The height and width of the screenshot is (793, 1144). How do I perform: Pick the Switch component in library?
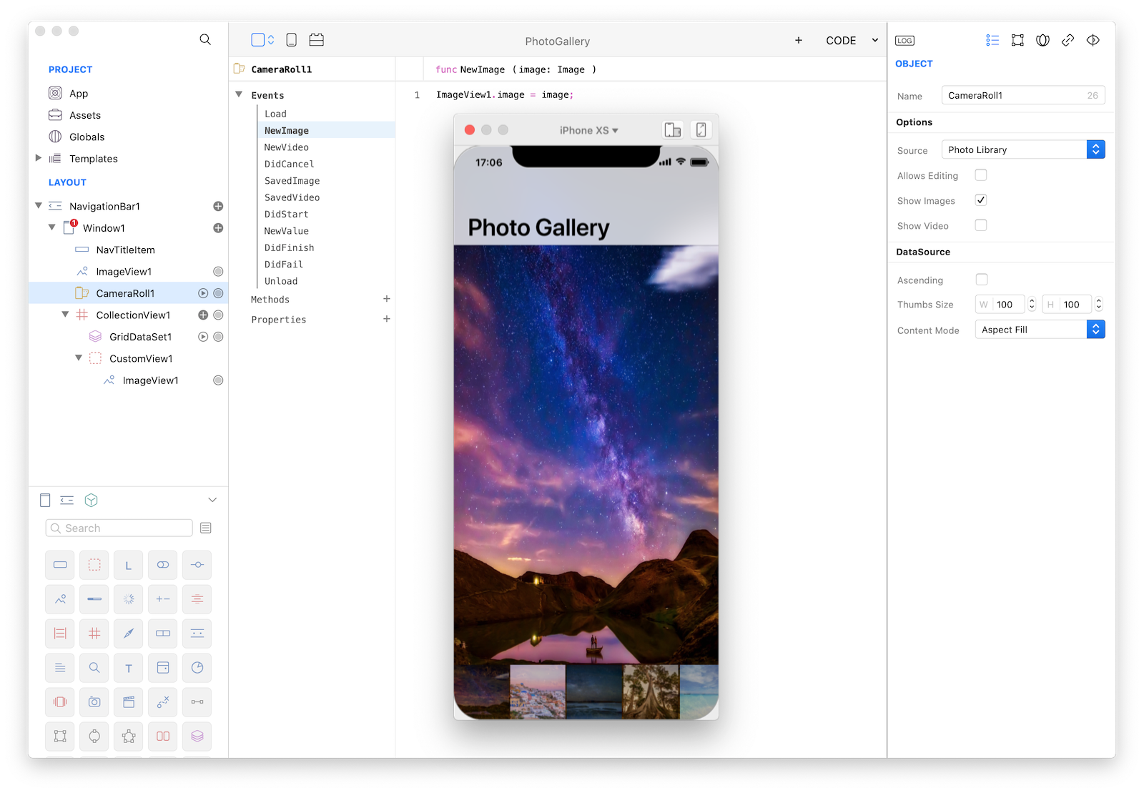tap(163, 566)
